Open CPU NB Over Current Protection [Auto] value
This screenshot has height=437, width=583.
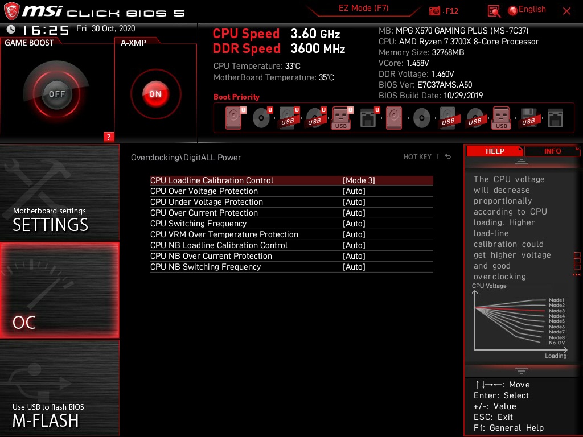pos(354,255)
